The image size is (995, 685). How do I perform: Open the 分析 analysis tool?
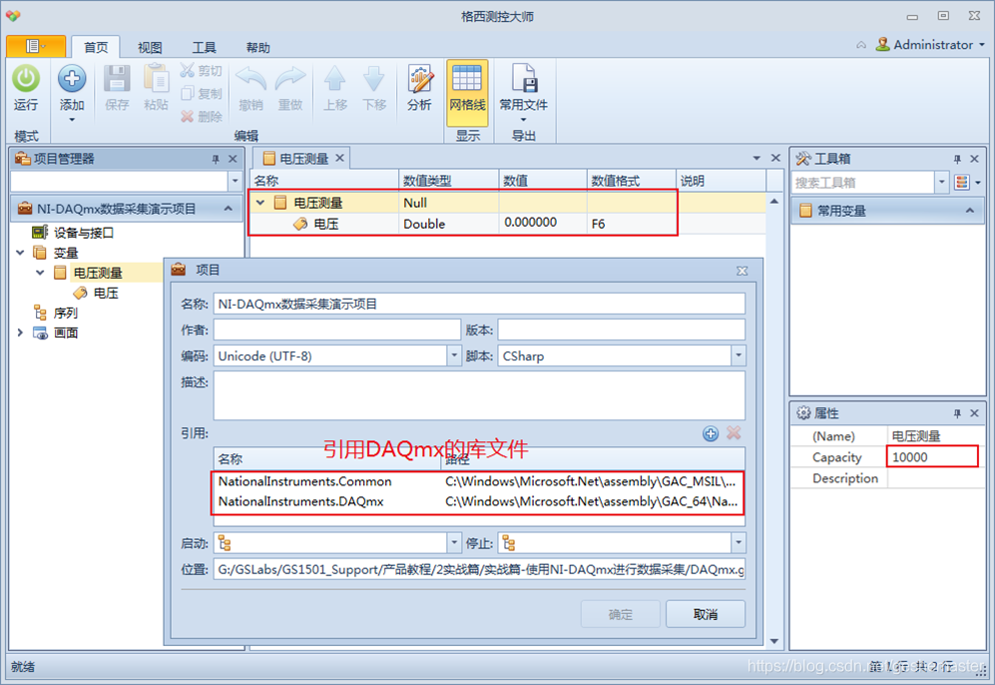click(x=419, y=88)
